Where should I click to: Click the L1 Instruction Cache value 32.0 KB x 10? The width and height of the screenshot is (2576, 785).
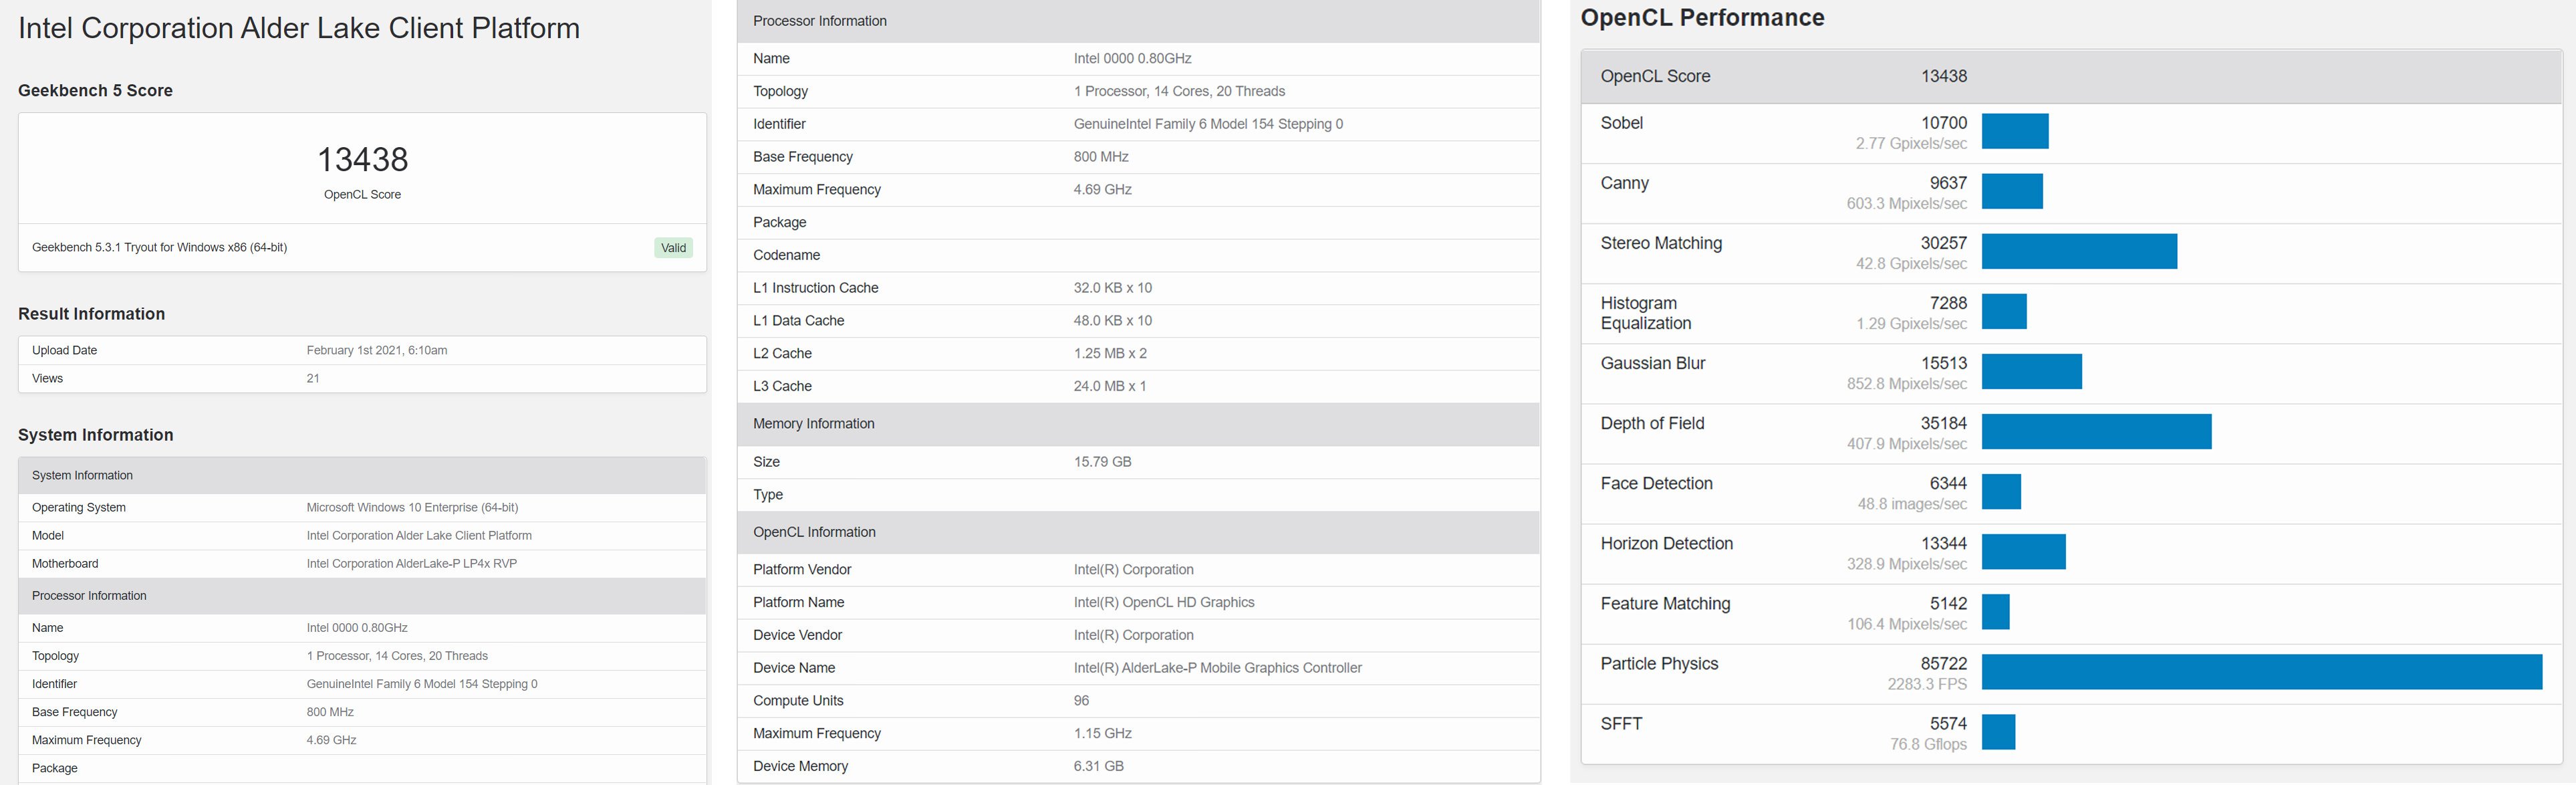(1112, 288)
